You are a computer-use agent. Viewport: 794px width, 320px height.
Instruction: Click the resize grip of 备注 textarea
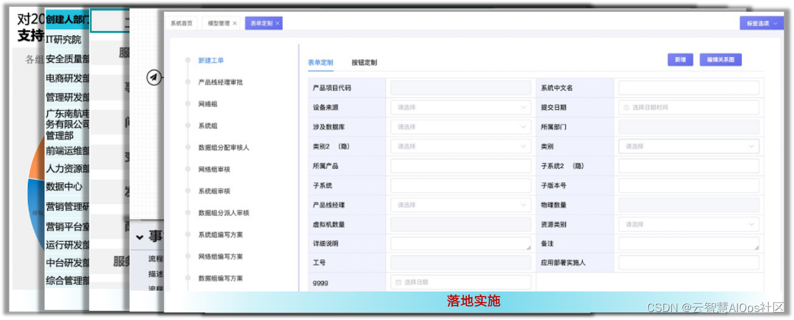click(x=756, y=247)
